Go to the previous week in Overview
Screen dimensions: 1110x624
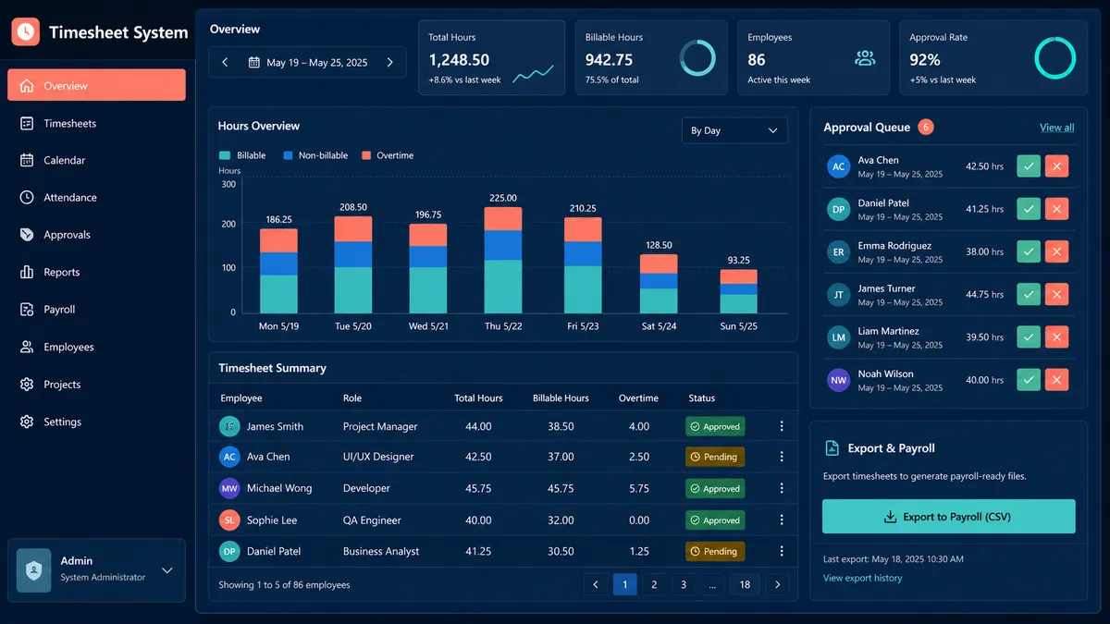click(x=225, y=63)
